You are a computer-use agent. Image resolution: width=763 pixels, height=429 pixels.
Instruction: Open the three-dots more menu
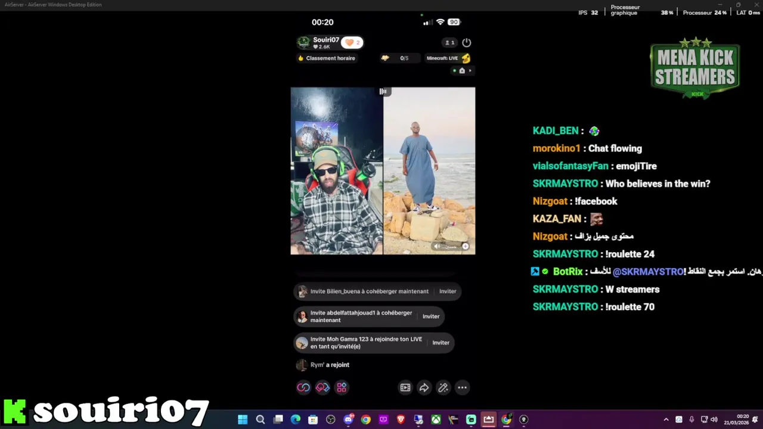462,388
